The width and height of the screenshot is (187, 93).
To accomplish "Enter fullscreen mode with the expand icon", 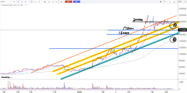I will pos(186,2).
